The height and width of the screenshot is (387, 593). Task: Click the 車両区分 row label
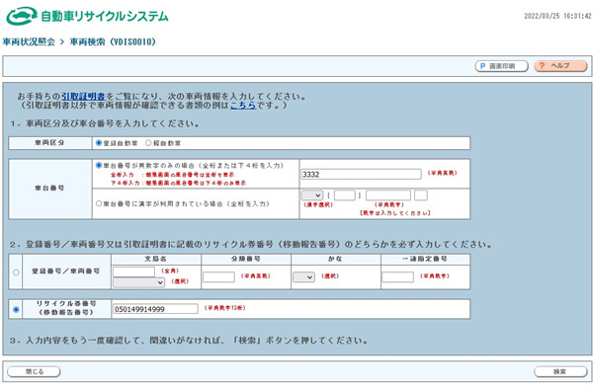pyautogui.click(x=50, y=143)
